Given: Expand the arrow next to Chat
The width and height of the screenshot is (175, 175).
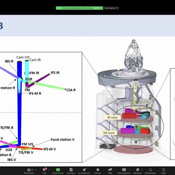Looking at the screenshot, I should (x=49, y=169).
